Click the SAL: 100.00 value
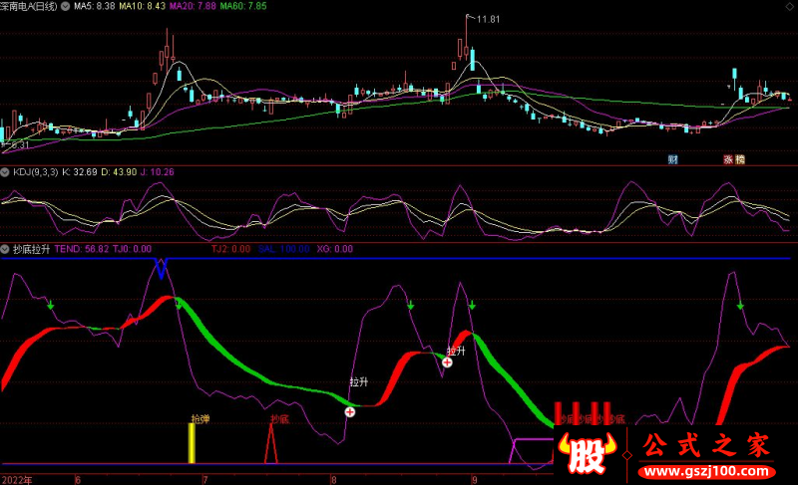This screenshot has height=485, width=798. 283,249
